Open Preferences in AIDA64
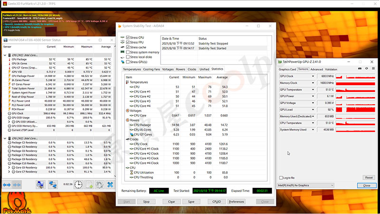This screenshot has height=214, width=380. point(236,202)
